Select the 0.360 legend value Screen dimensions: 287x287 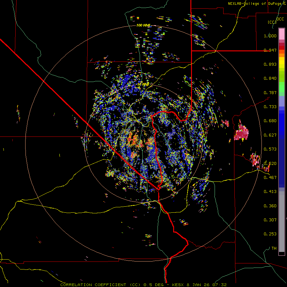pyautogui.click(x=270, y=206)
